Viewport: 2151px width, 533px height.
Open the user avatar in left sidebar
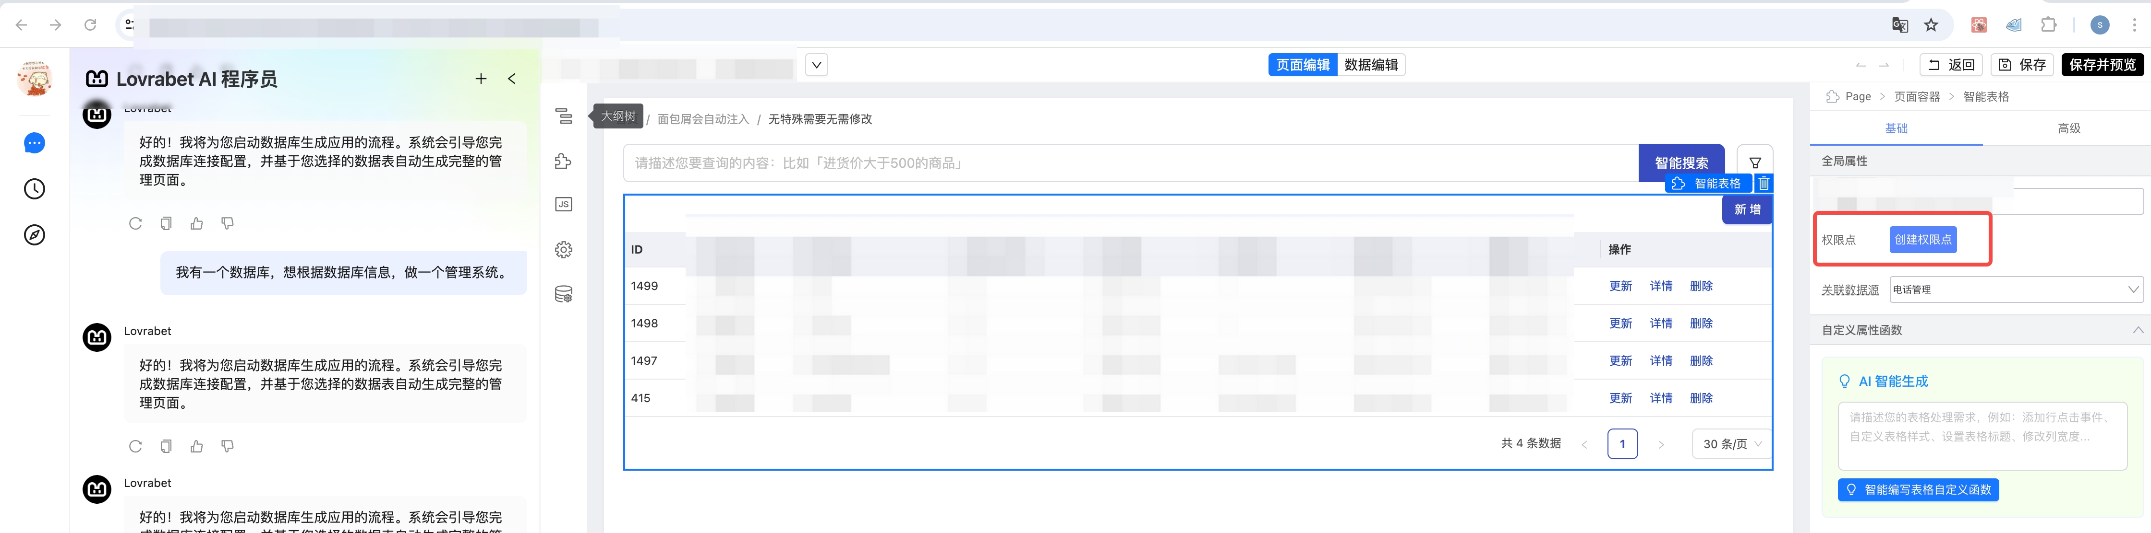34,79
